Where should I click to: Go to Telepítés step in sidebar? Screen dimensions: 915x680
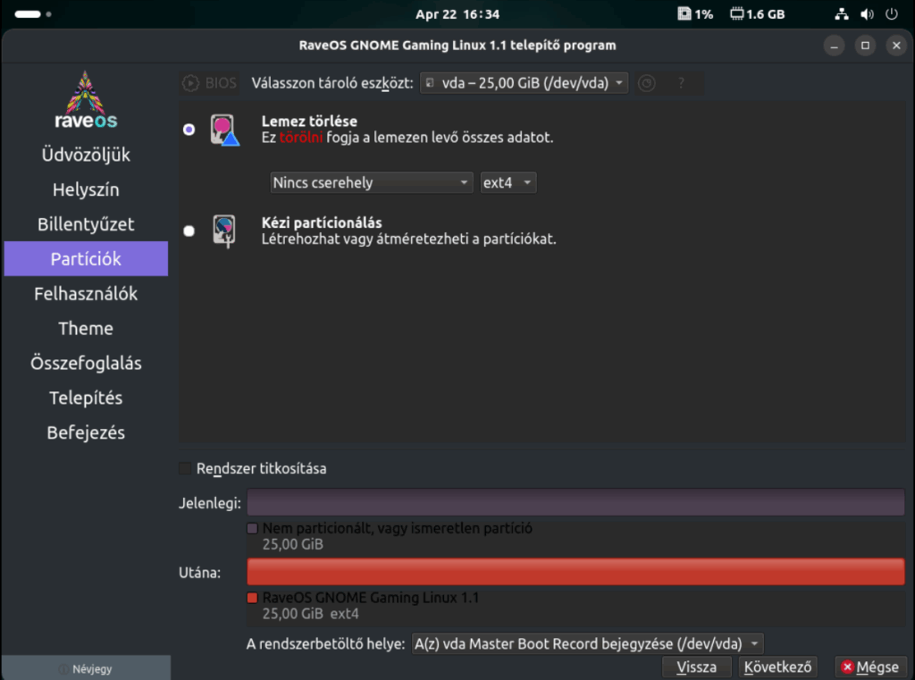(x=86, y=398)
